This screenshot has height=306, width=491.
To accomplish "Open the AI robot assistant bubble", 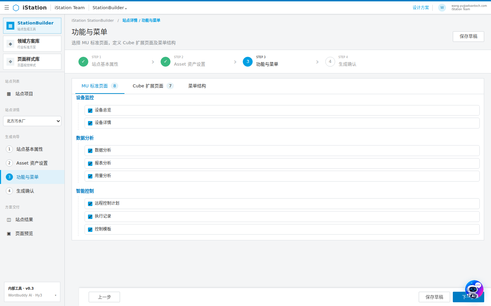I will (474, 290).
